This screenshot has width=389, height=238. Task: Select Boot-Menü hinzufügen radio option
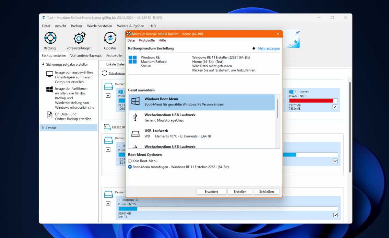point(130,167)
